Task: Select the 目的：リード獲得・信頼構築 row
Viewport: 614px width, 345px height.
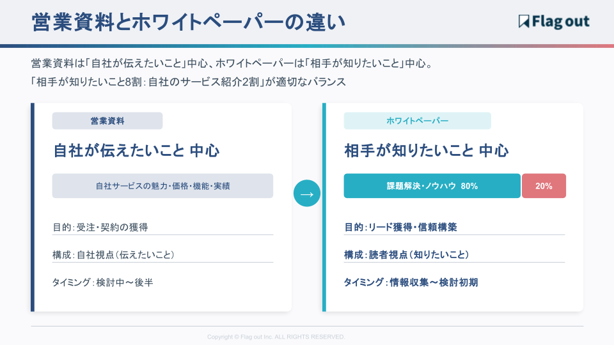Action: coord(400,227)
